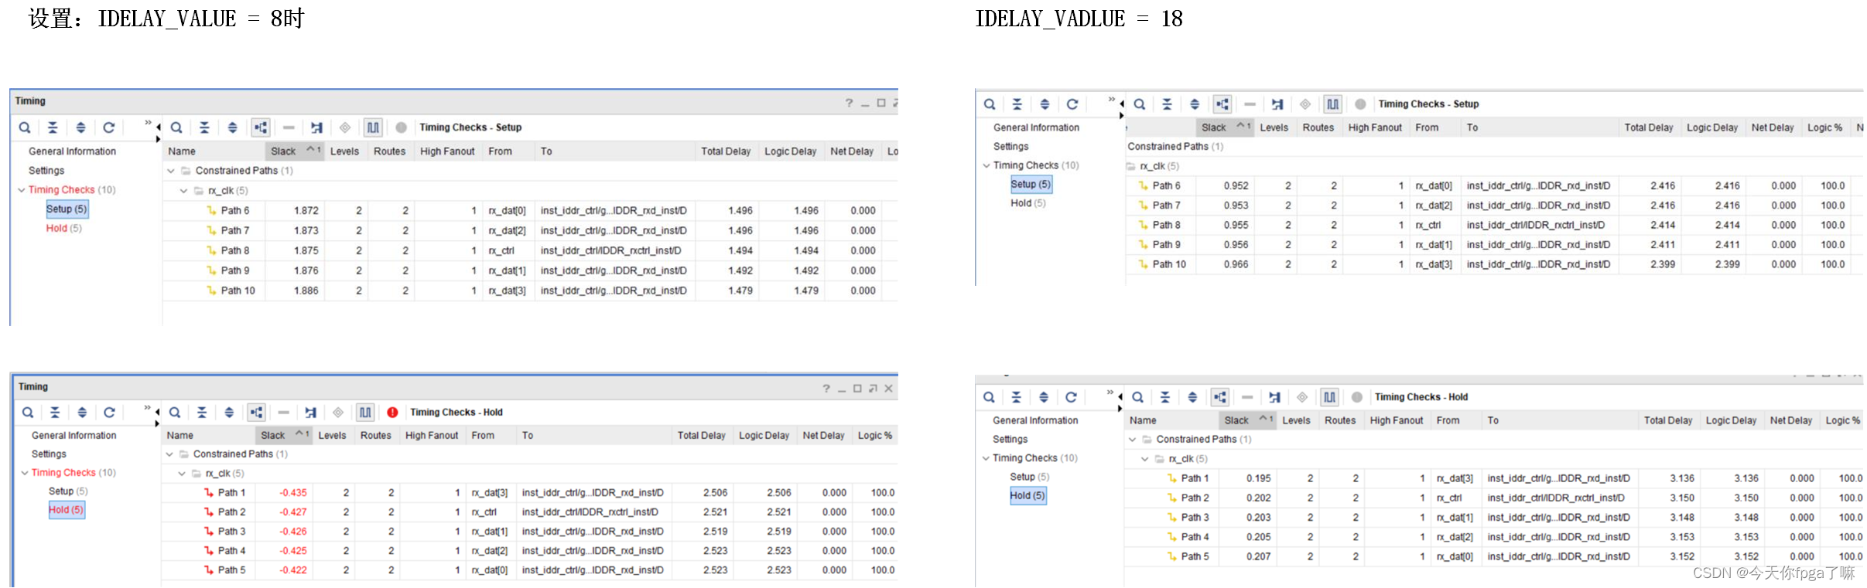Collapse Timing Checks (10) in bottom-left Hold panel
Image resolution: width=1867 pixels, height=588 pixels.
tap(25, 473)
